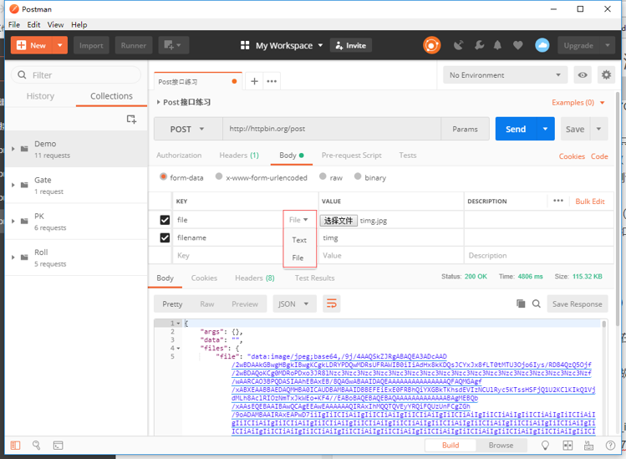This screenshot has height=459, width=626.
Task: Uncheck the filename key row checkbox
Action: click(165, 238)
